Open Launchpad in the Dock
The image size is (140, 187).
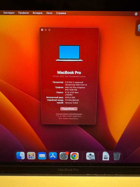[31, 156]
